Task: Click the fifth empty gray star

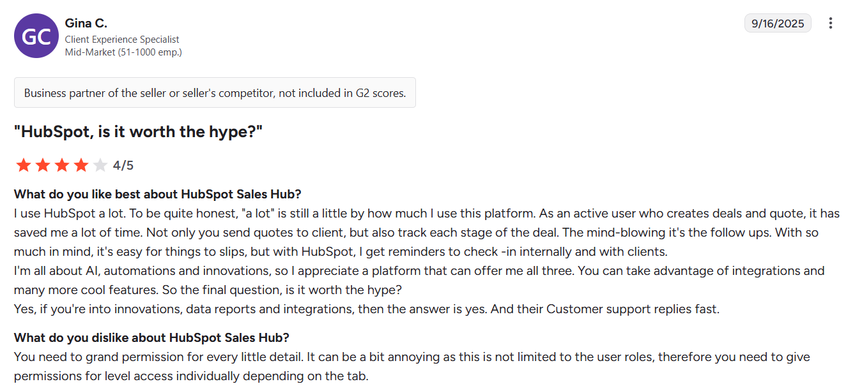Action: point(100,166)
